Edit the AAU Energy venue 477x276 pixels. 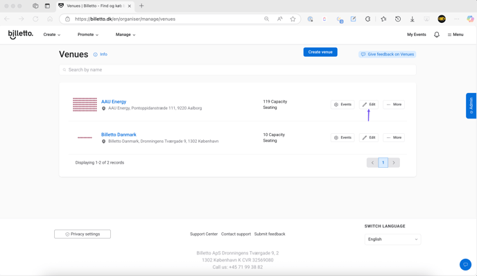click(369, 105)
